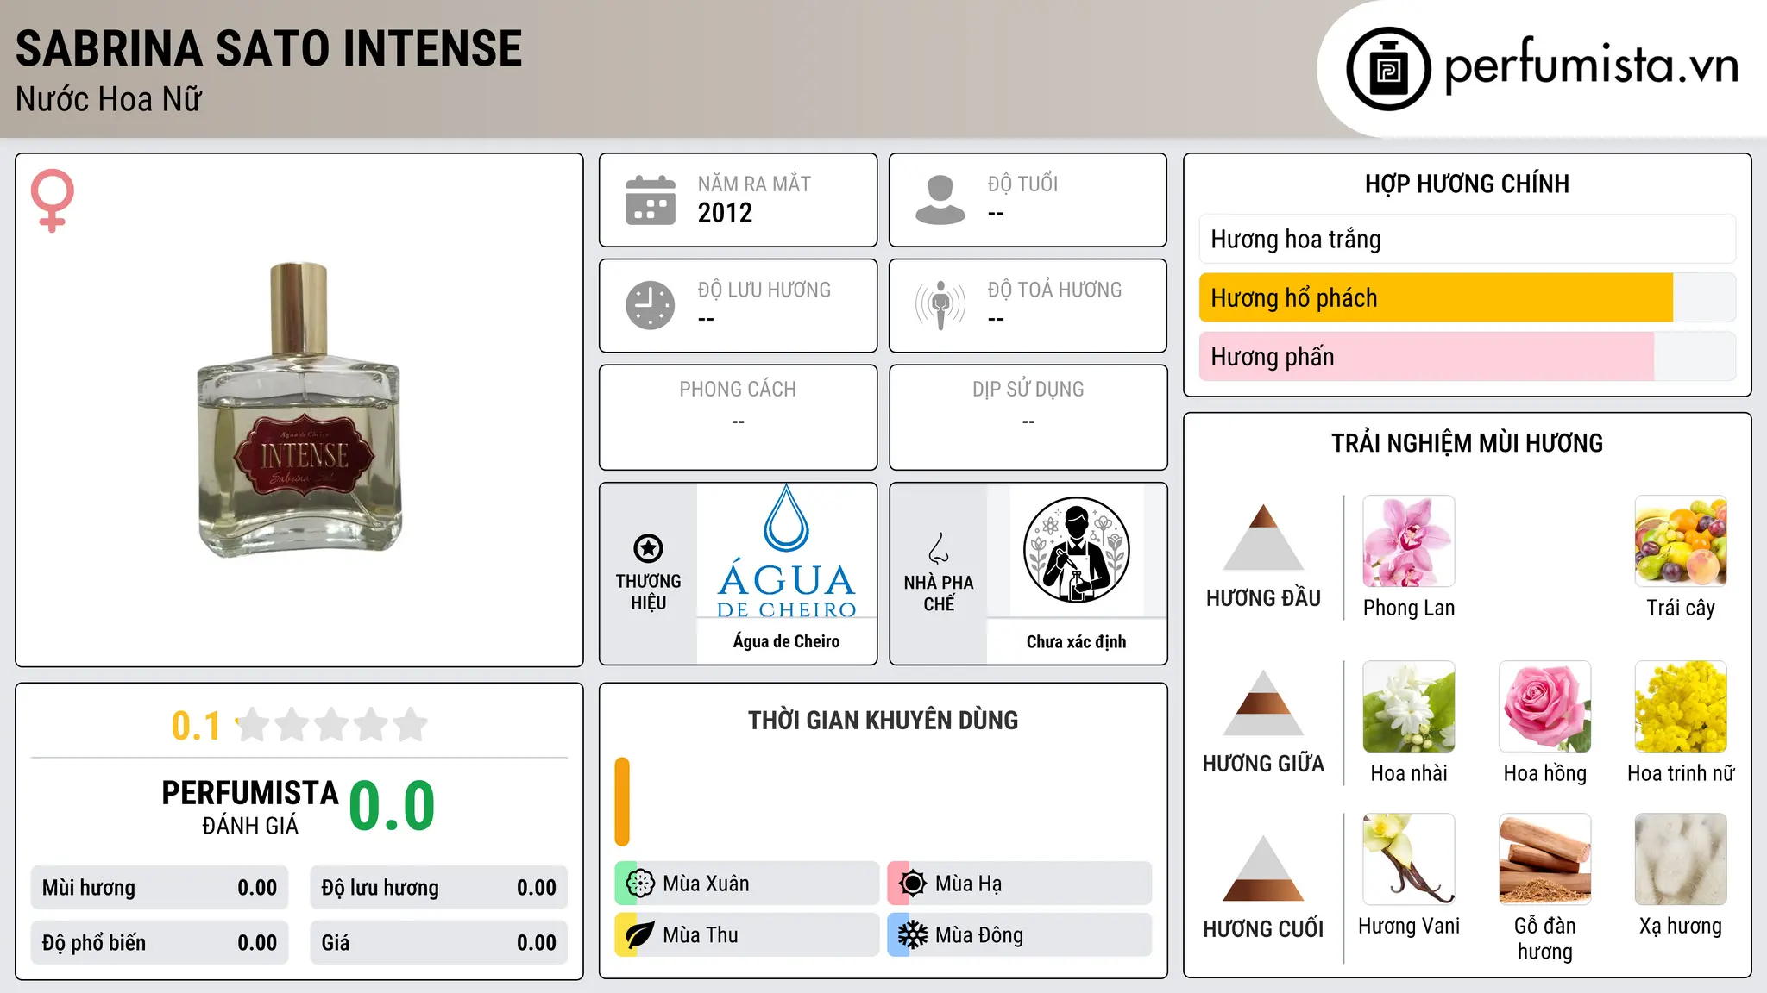Open the Chưa xác định perfumer link

click(x=1076, y=641)
